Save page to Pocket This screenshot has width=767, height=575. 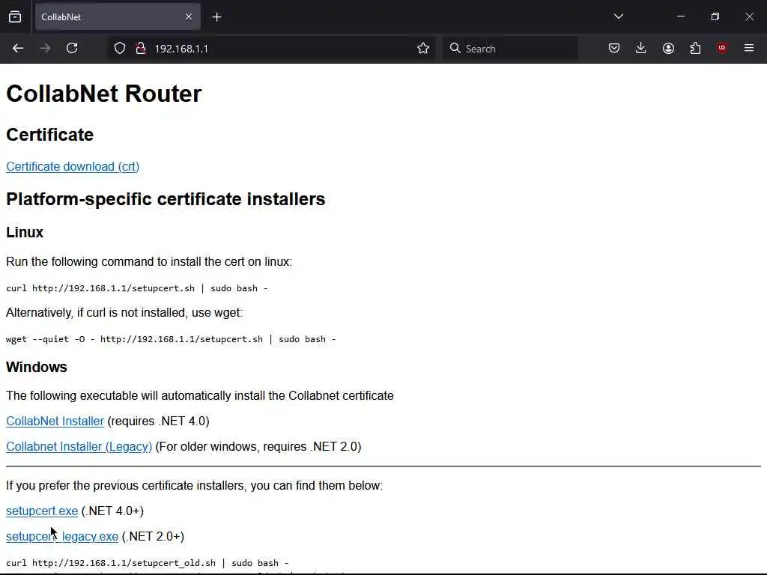pos(614,49)
